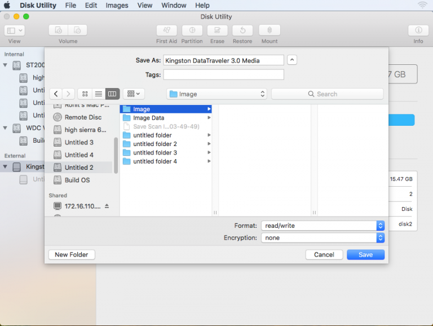This screenshot has height=326, width=433.
Task: Click the New Folder button
Action: click(x=72, y=255)
